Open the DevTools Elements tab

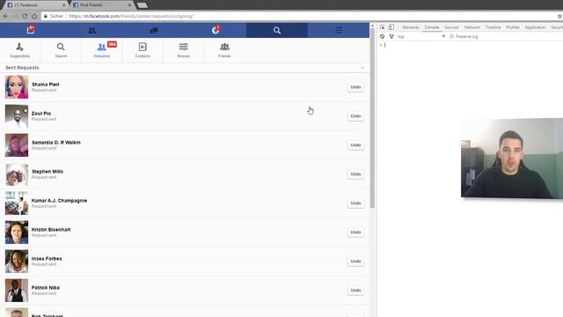pyautogui.click(x=411, y=27)
